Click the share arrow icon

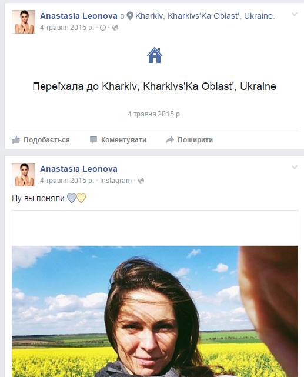coord(170,140)
